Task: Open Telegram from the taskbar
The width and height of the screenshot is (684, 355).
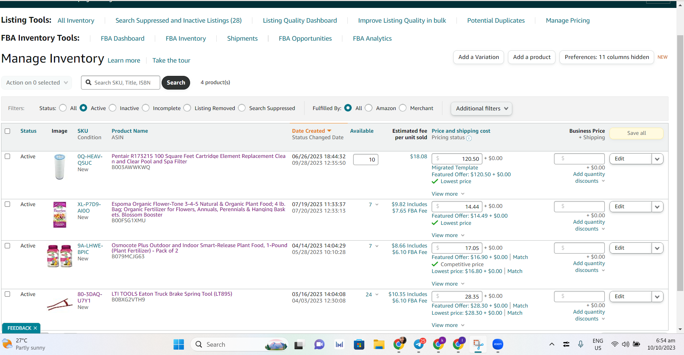Action: tap(419, 345)
